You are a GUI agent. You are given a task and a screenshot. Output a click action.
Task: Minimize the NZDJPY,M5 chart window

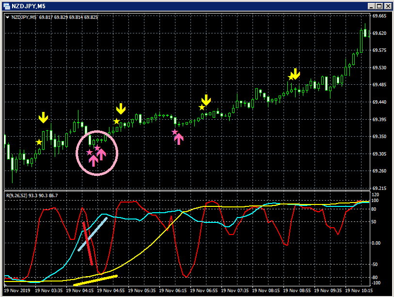pyautogui.click(x=371, y=6)
